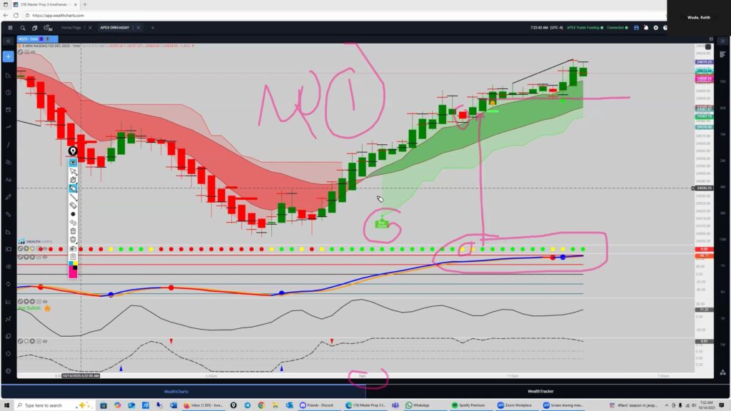The width and height of the screenshot is (731, 411).
Task: Click the search magnifier icon
Action: pos(22,28)
